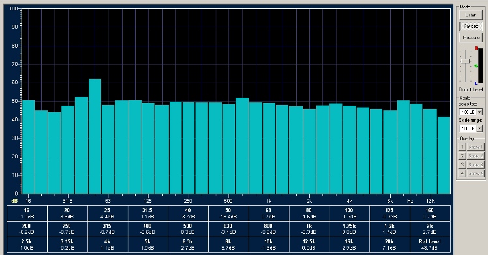
Task: Select the 250 Hz band cell
Action: click(67, 229)
